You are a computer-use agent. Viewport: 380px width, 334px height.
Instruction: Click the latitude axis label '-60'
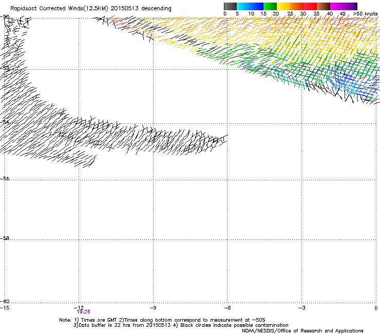pos(5,302)
